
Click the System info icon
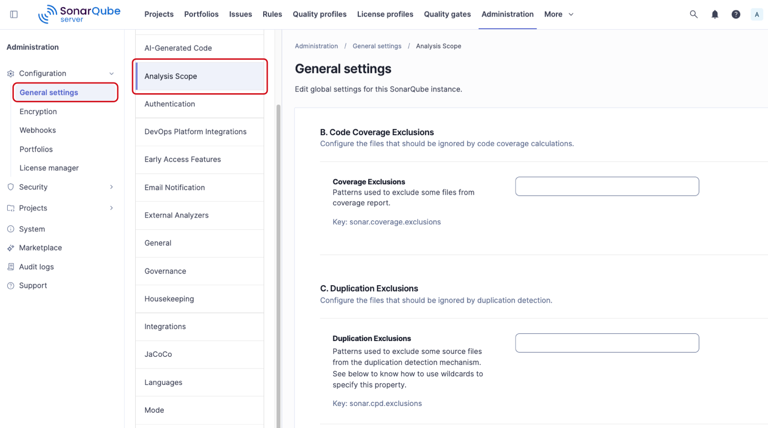pyautogui.click(x=11, y=229)
